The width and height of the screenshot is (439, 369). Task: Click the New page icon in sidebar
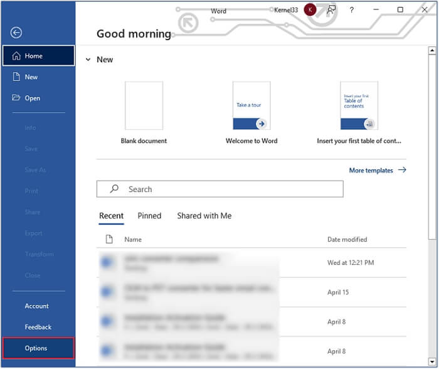point(16,77)
